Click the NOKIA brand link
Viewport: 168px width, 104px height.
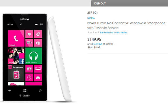[91, 18]
